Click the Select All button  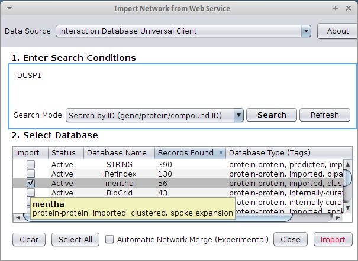(x=75, y=239)
